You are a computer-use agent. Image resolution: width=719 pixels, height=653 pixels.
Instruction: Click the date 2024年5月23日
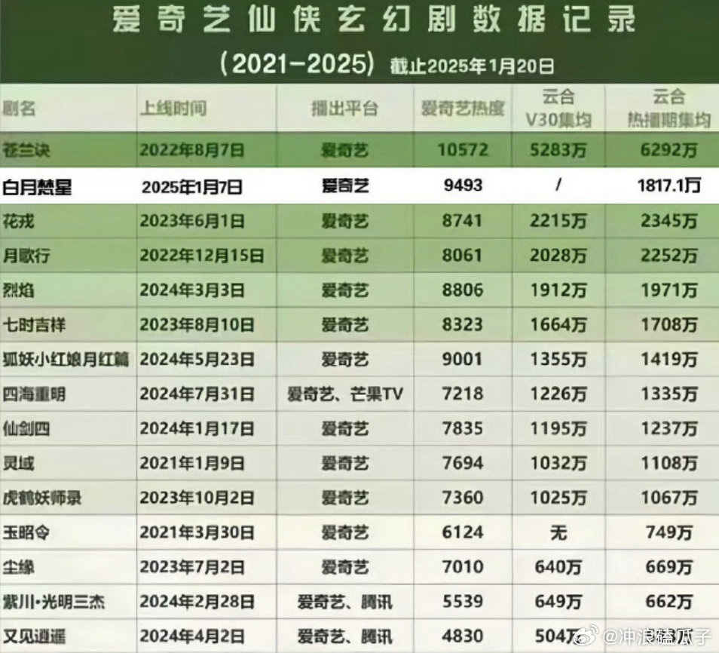click(197, 360)
